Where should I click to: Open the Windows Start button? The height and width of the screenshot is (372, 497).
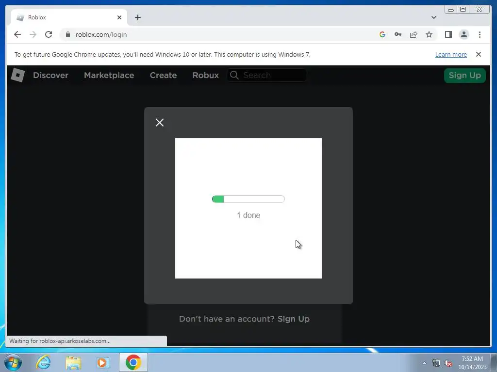(13, 362)
